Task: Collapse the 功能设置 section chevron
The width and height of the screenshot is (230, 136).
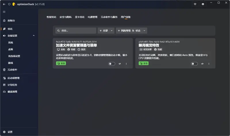Action: click(34, 36)
